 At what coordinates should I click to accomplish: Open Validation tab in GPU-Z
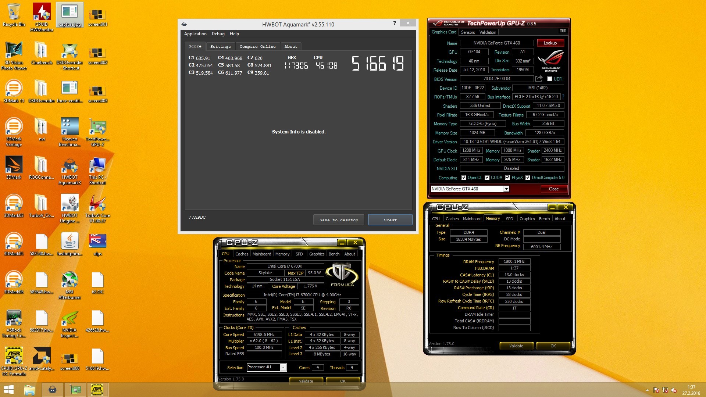coord(488,32)
